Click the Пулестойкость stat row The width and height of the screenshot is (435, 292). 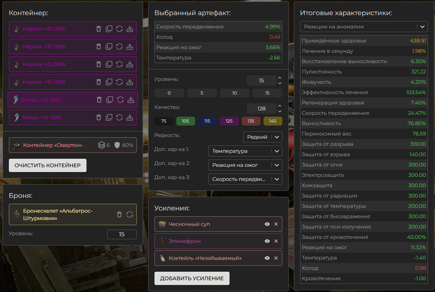[364, 72]
